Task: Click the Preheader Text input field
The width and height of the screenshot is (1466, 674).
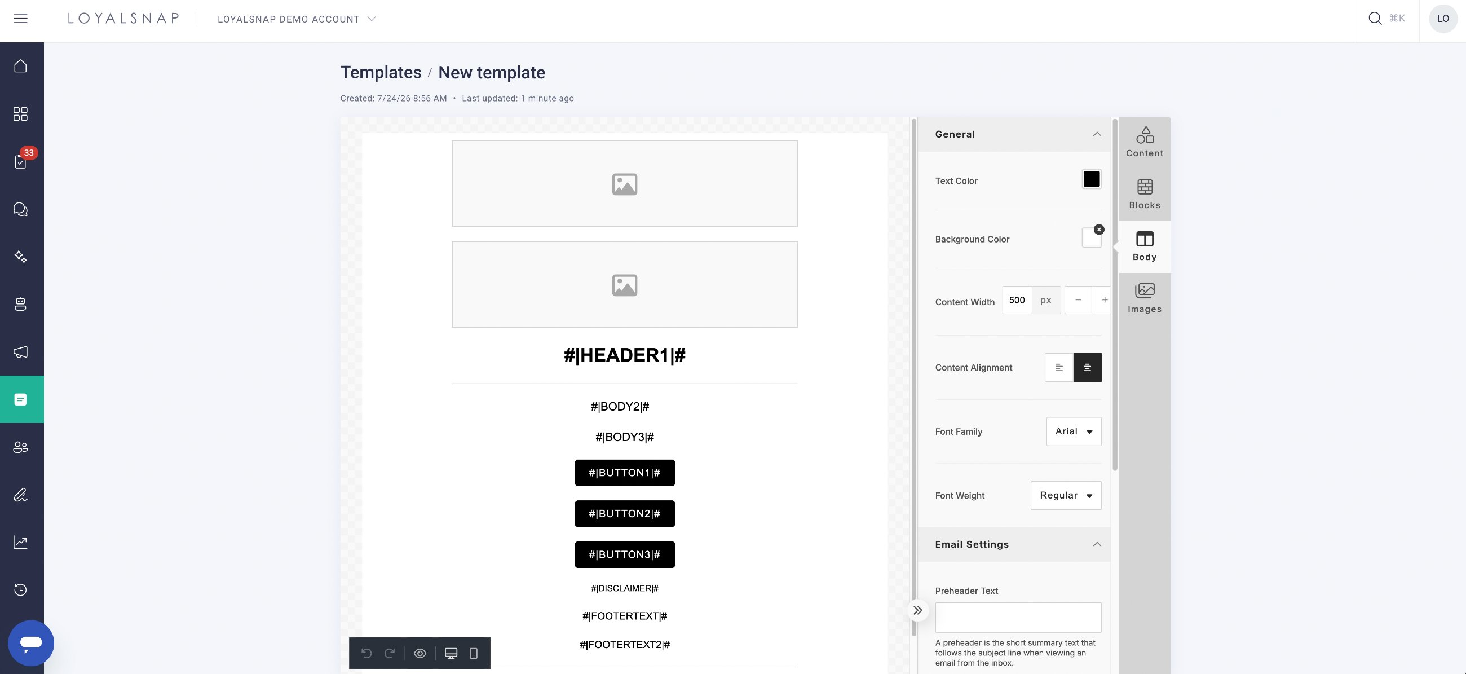Action: tap(1018, 617)
